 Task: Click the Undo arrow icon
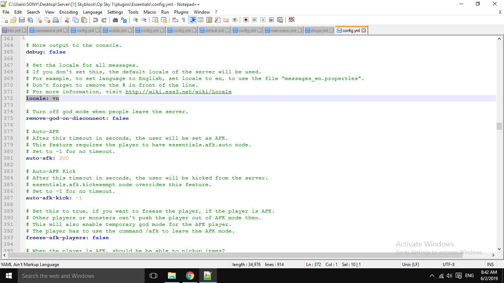point(95,20)
